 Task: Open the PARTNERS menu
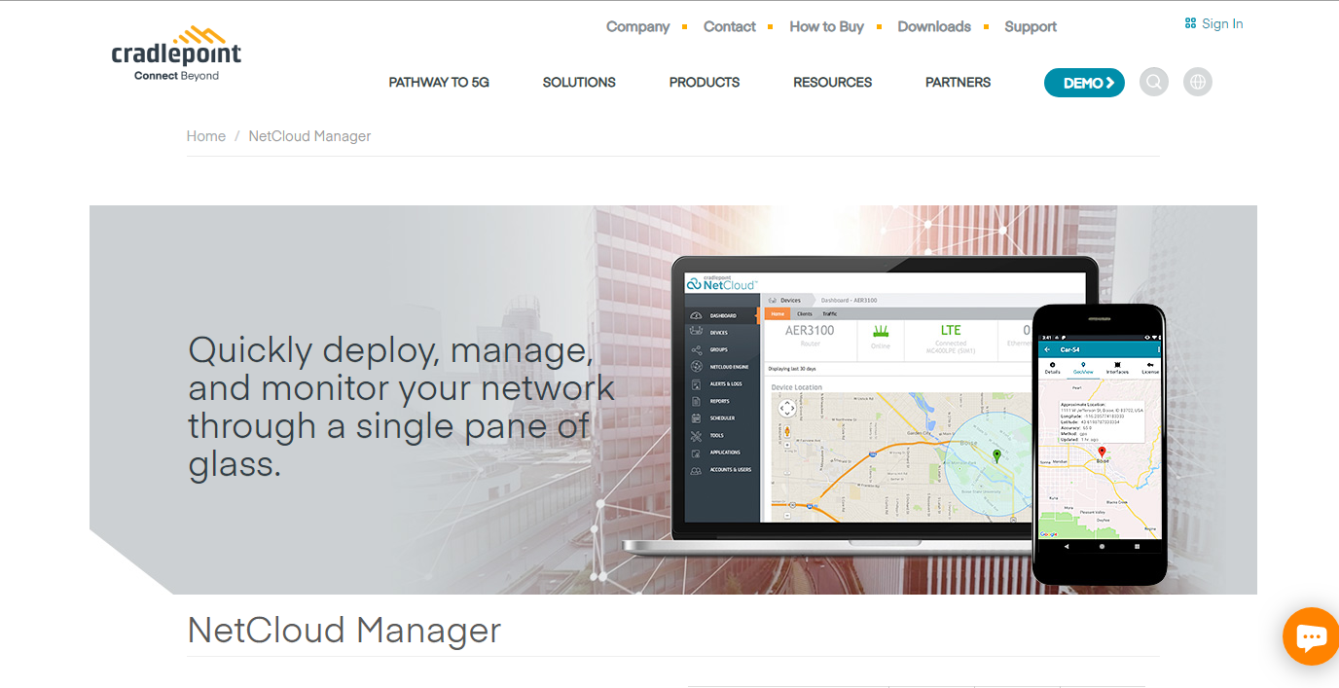click(x=959, y=83)
